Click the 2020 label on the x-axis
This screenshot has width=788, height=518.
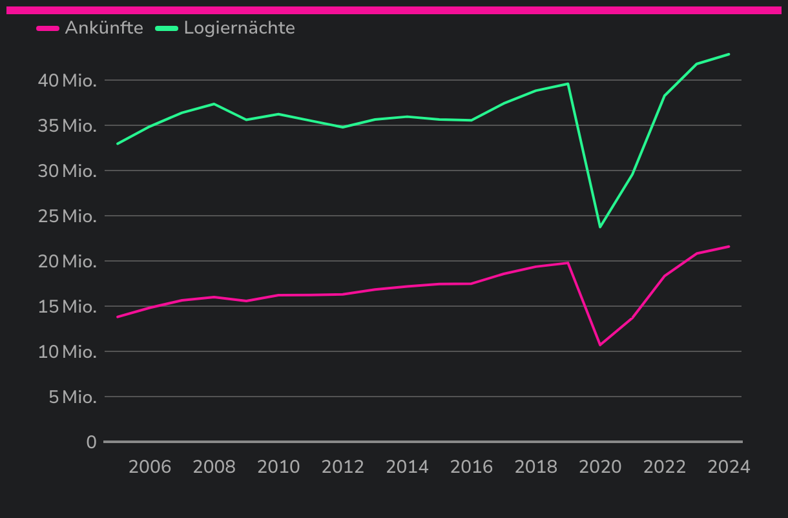[x=600, y=467]
